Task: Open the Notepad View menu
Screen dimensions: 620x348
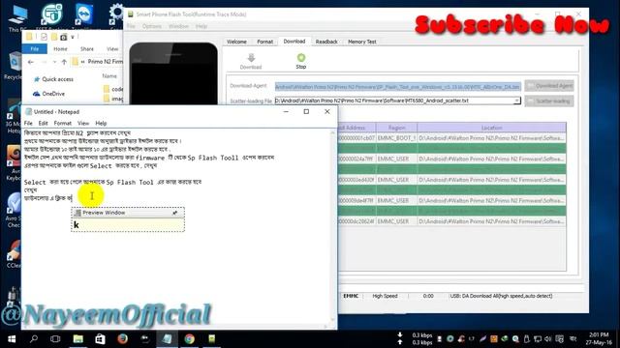Action: [83, 123]
